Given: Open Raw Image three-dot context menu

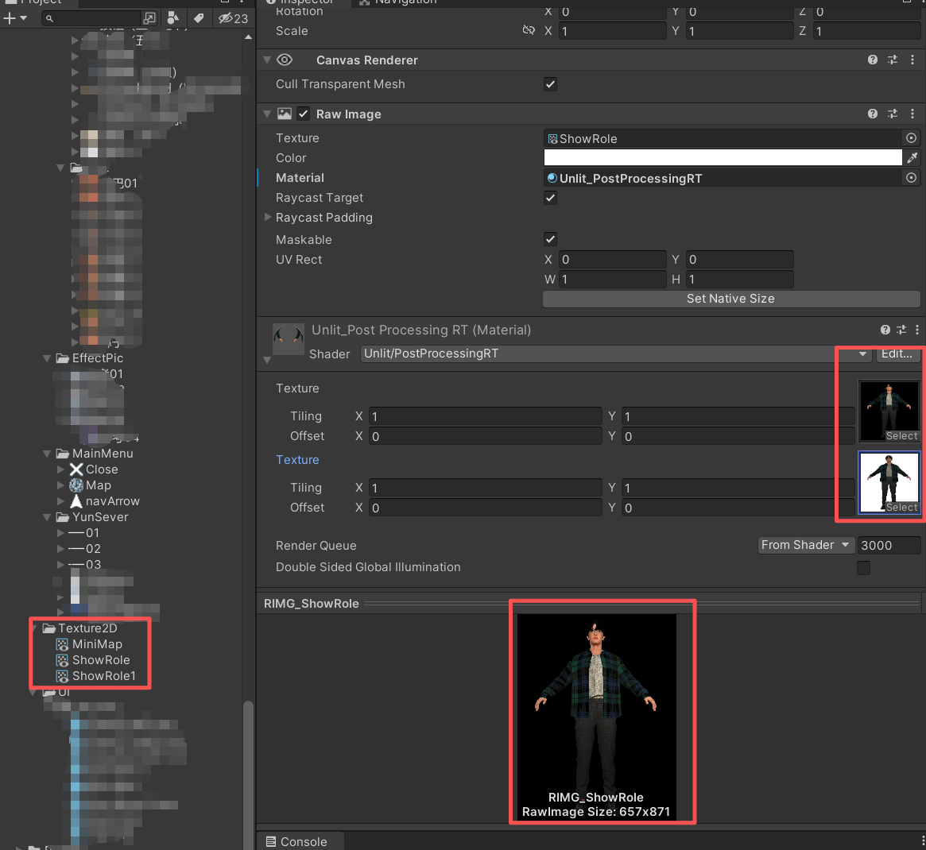Looking at the screenshot, I should 912,114.
